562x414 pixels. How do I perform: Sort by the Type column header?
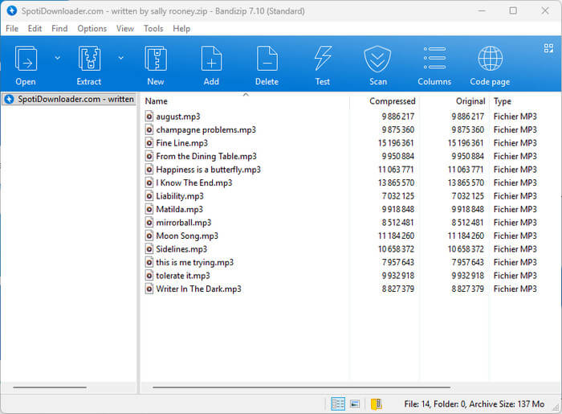[x=502, y=101]
